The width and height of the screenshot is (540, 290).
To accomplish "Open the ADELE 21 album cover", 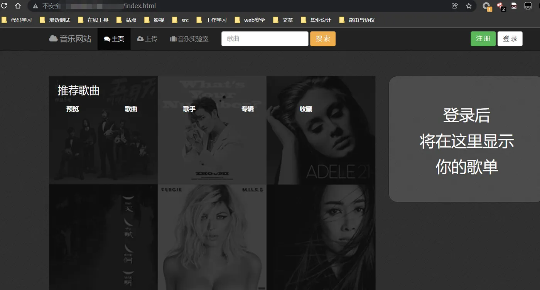I will coord(321,130).
